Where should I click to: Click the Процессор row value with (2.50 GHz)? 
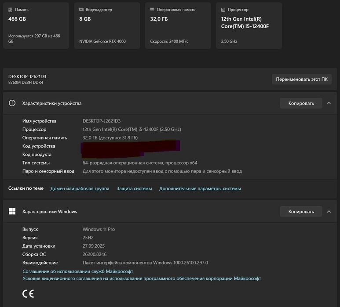coord(132,129)
